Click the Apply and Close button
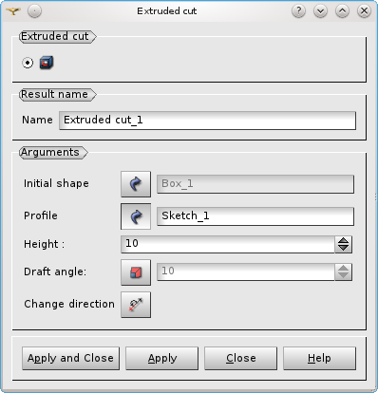The width and height of the screenshot is (378, 393). coord(70,358)
